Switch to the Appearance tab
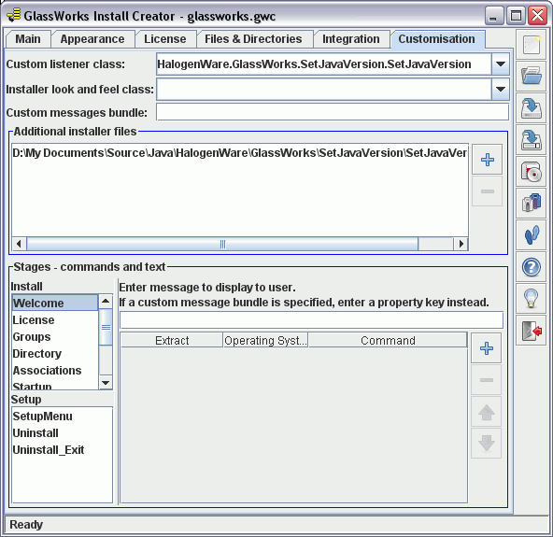Image resolution: width=553 pixels, height=537 pixels. [92, 39]
